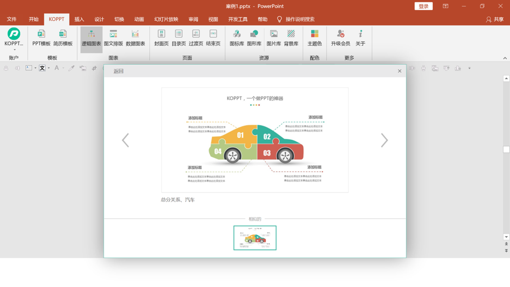Viewport: 510px width, 287px height.
Task: Open the 图形库 shape library
Action: click(254, 38)
